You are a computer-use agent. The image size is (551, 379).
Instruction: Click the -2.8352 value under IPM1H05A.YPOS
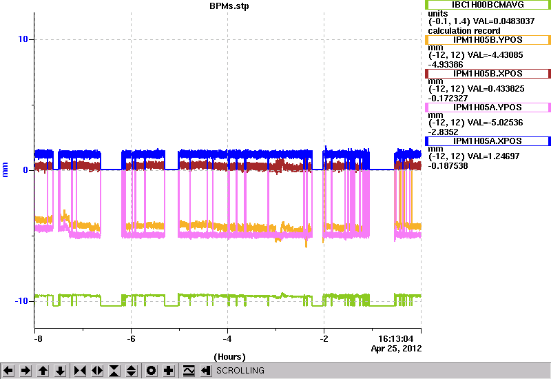pyautogui.click(x=443, y=132)
